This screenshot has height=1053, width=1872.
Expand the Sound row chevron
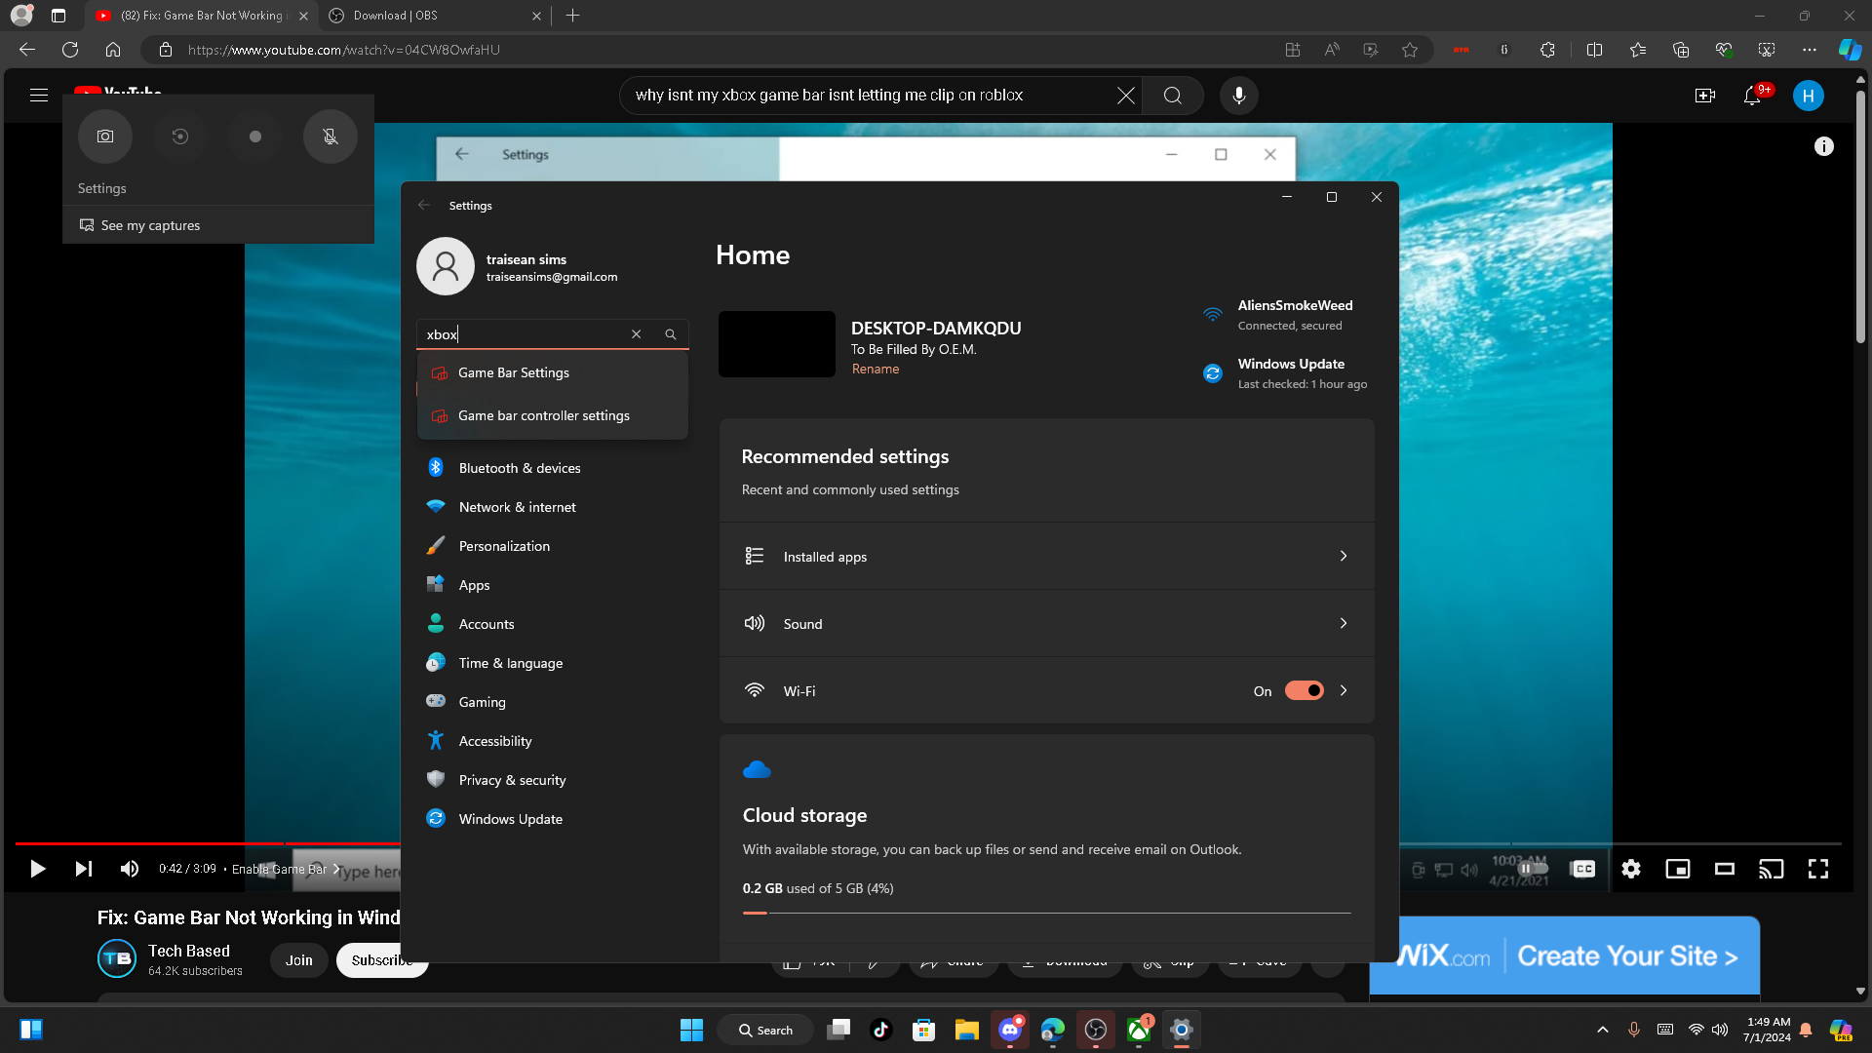coord(1344,623)
